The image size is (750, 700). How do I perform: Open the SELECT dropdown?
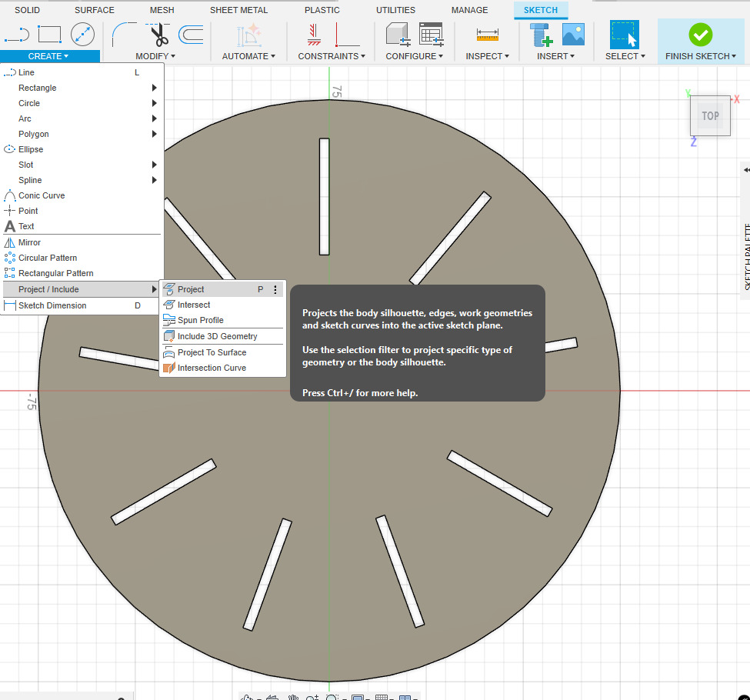tap(625, 56)
